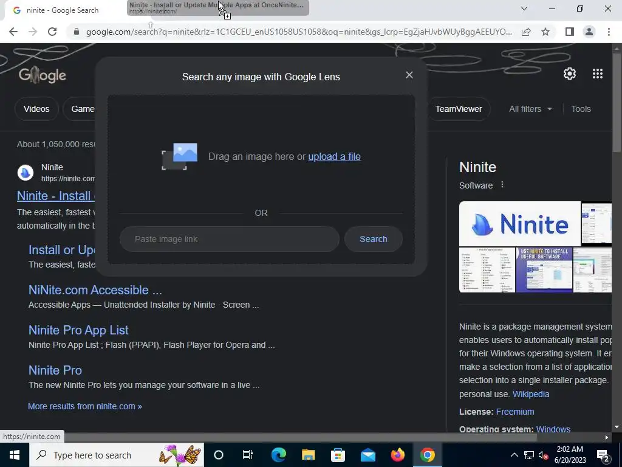Select the 'ninite - Google Search' tab
The image size is (622, 467).
[x=63, y=10]
